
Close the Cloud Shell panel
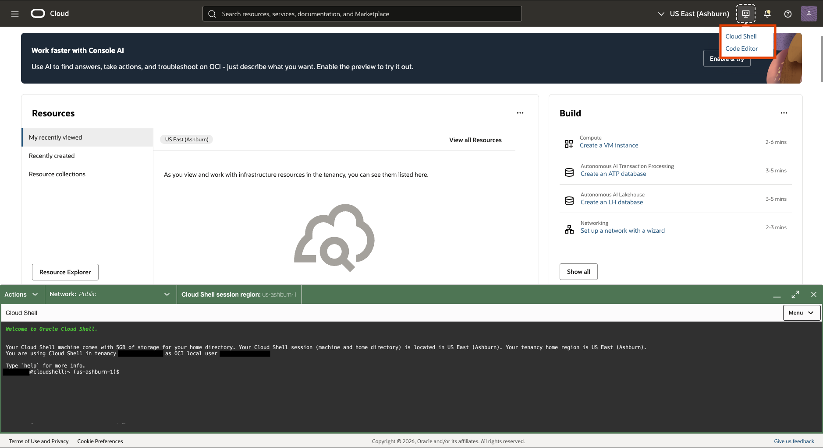[x=814, y=294]
